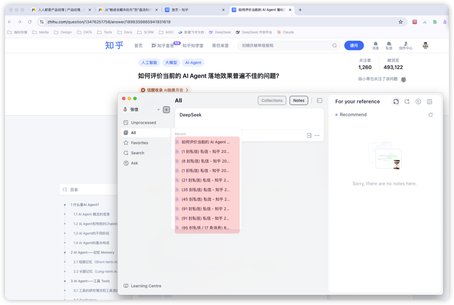Click 段小草也关注了该问题 link
Viewport: 454px width, 305px height.
point(378,79)
